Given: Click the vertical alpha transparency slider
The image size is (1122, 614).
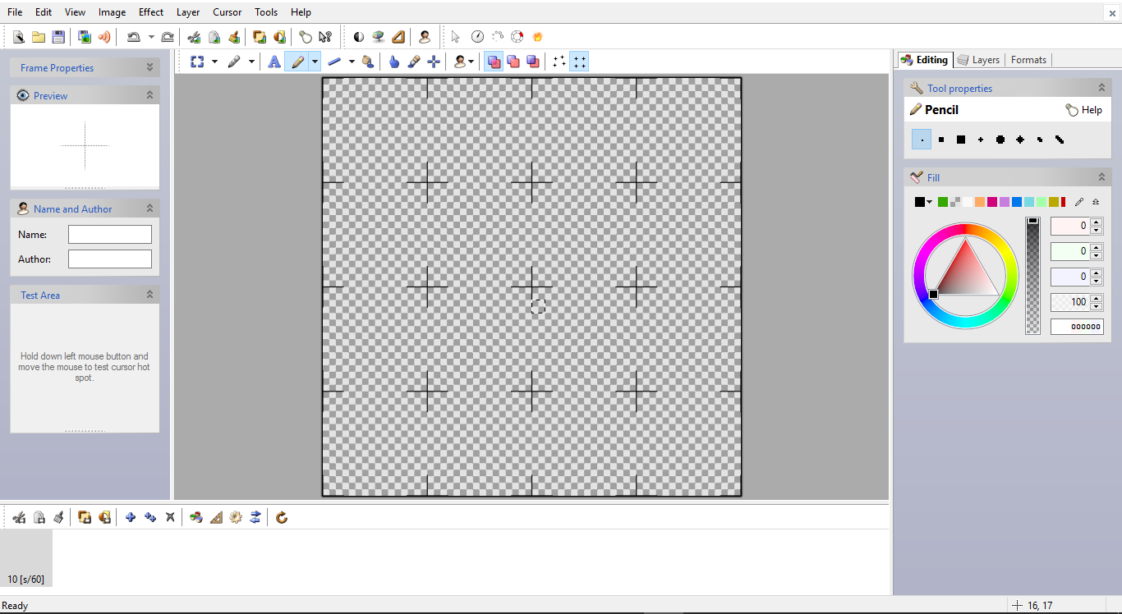Looking at the screenshot, I should 1032,276.
